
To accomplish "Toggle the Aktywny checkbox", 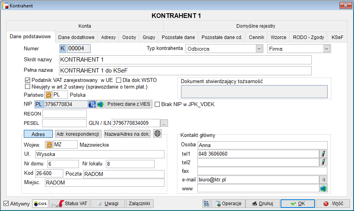I will point(6,204).
